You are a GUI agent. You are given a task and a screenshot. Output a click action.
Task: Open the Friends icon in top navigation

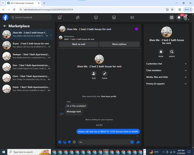78,17
